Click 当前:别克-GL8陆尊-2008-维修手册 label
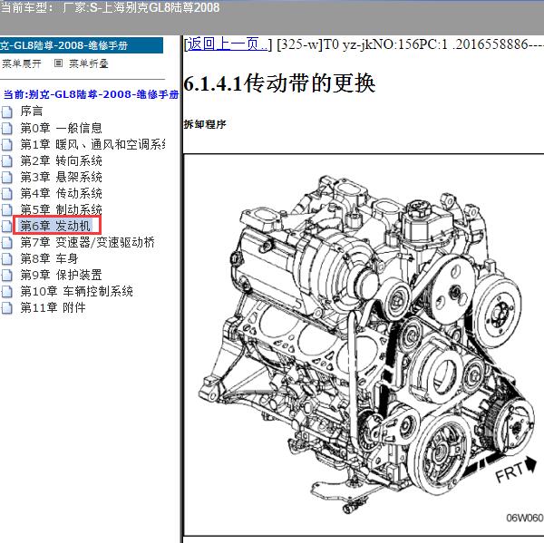The height and width of the screenshot is (543, 544). click(91, 94)
